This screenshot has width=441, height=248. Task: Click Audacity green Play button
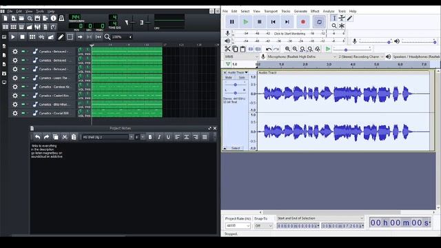point(245,21)
